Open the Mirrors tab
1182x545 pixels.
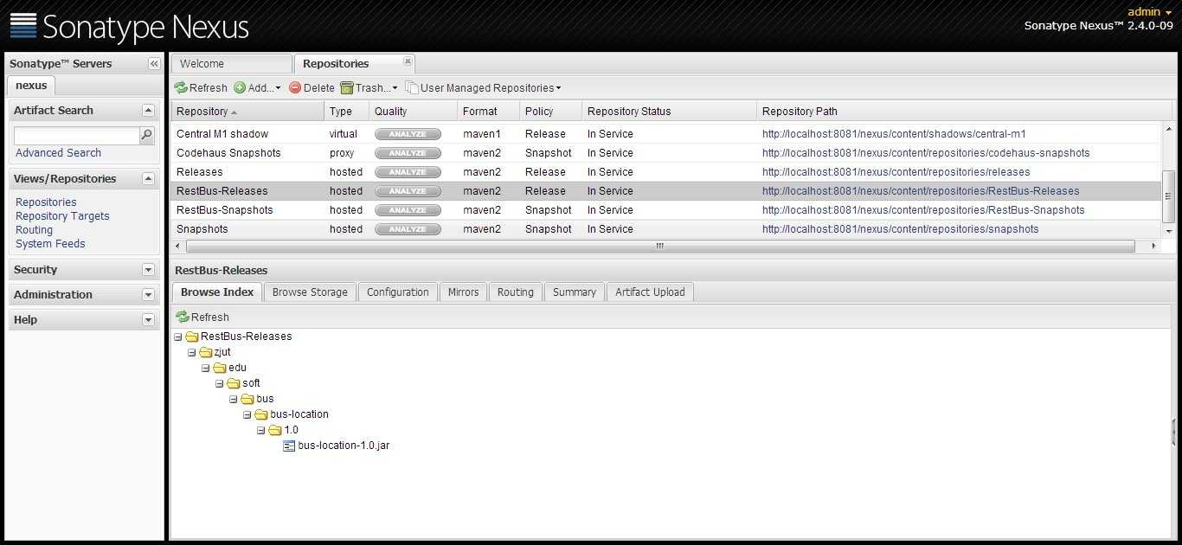(x=463, y=292)
